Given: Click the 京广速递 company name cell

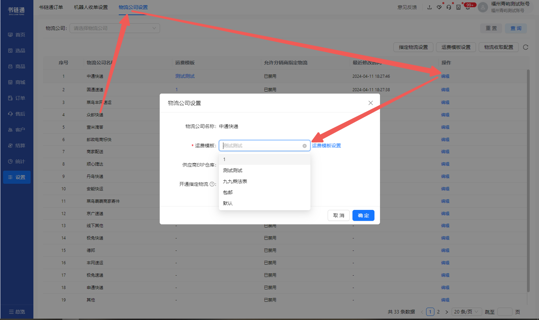Looking at the screenshot, I should pos(95,214).
